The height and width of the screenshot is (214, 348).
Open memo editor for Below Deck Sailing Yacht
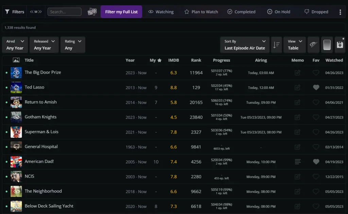point(297,206)
